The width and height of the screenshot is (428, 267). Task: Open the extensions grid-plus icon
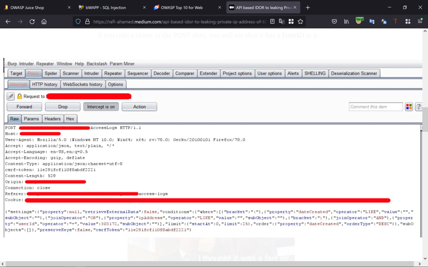tap(408, 22)
